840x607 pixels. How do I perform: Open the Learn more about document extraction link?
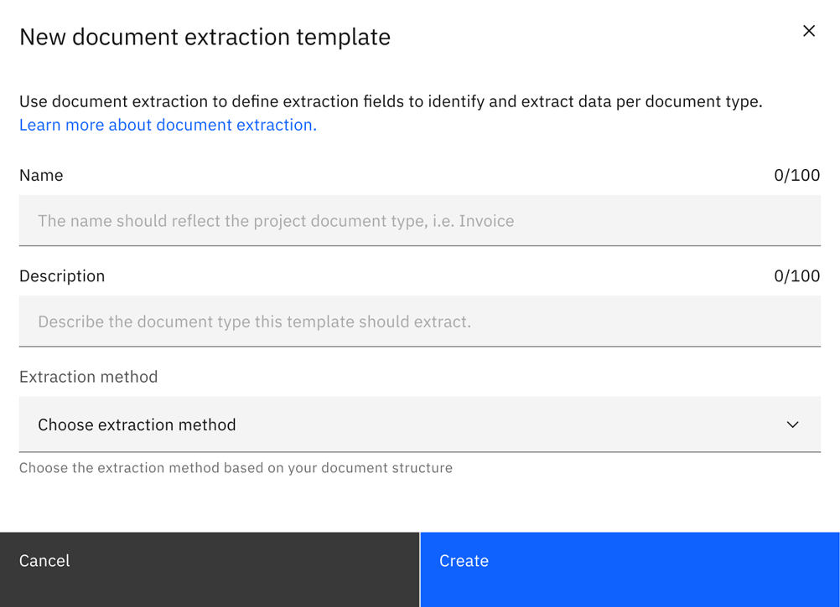167,125
